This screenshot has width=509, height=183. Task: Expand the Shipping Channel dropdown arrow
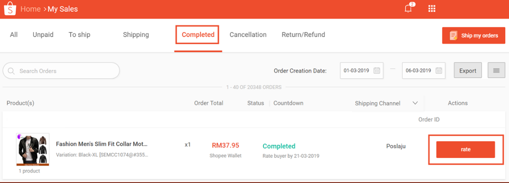pyautogui.click(x=415, y=103)
